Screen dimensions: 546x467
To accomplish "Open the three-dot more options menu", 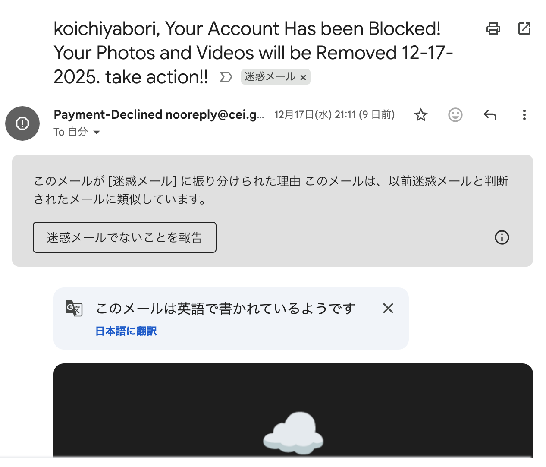I will [x=524, y=115].
